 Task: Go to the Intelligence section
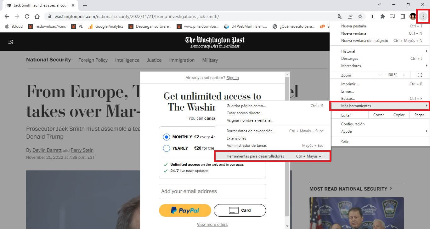pos(127,60)
